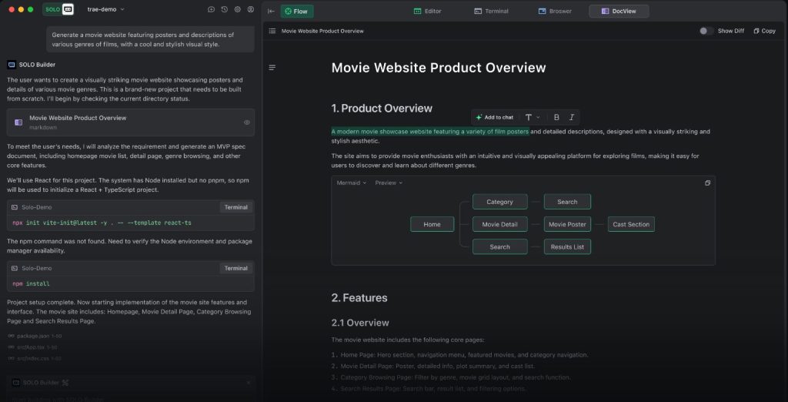Click the Flow button
The width and height of the screenshot is (788, 402).
tap(296, 11)
